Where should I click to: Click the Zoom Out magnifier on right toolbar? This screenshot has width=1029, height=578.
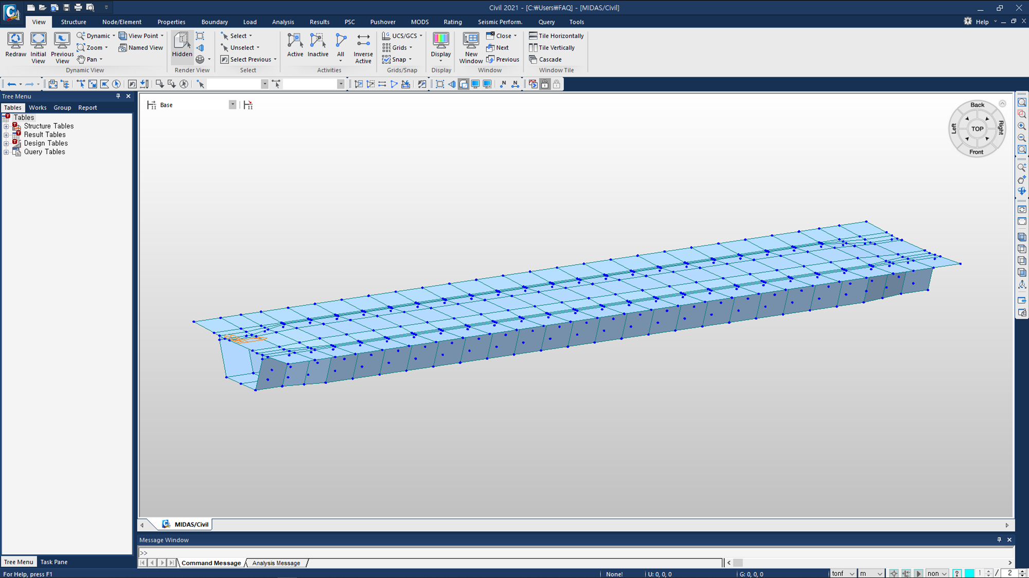click(x=1022, y=138)
